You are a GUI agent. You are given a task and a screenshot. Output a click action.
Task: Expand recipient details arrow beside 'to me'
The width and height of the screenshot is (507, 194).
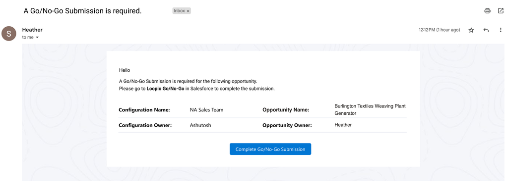point(37,38)
